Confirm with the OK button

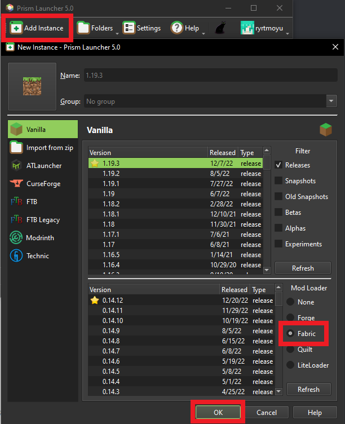coord(218,412)
